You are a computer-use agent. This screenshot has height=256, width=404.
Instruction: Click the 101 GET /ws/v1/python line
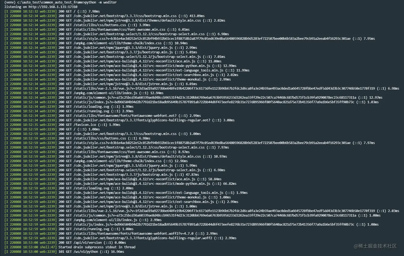(x=64, y=252)
